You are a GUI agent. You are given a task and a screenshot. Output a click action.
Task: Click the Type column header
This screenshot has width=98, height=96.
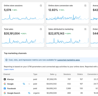point(35,74)
